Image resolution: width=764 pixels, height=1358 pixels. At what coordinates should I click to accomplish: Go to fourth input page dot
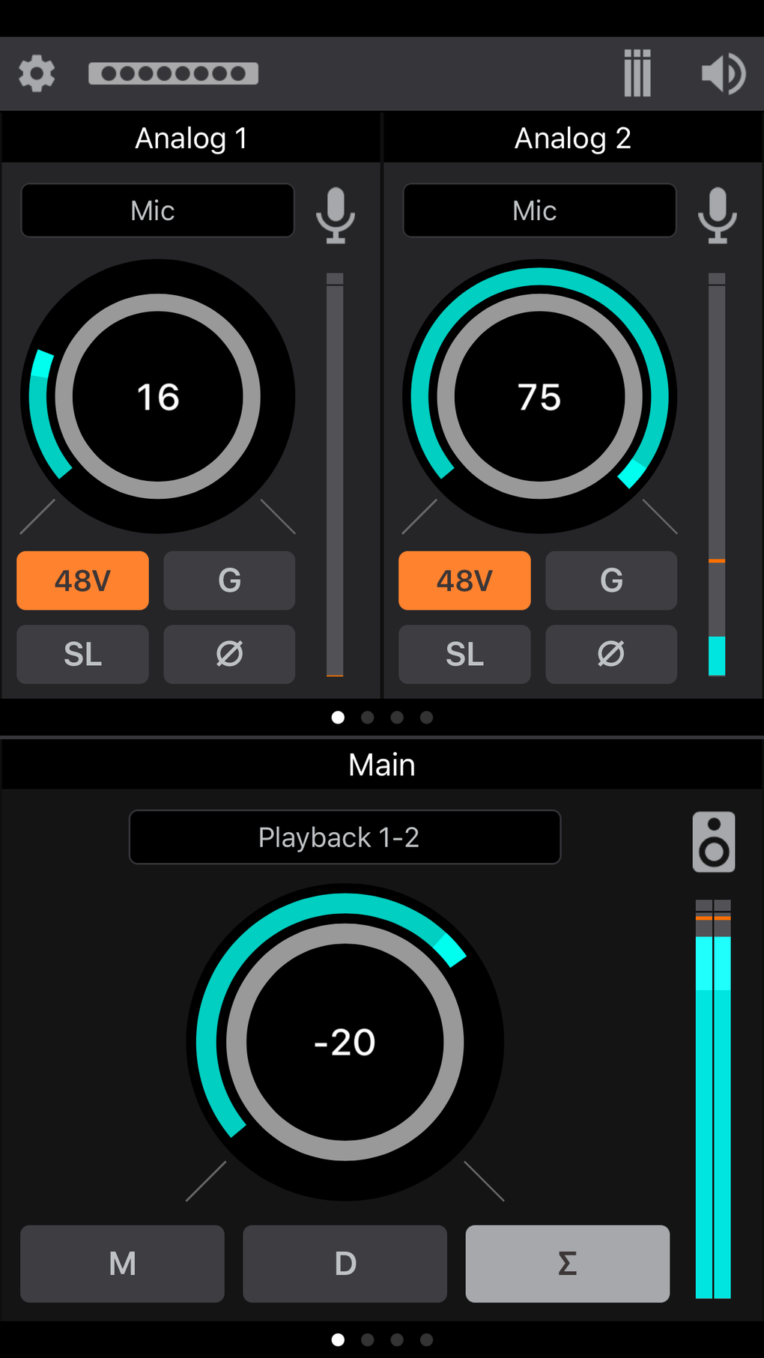[x=426, y=718]
